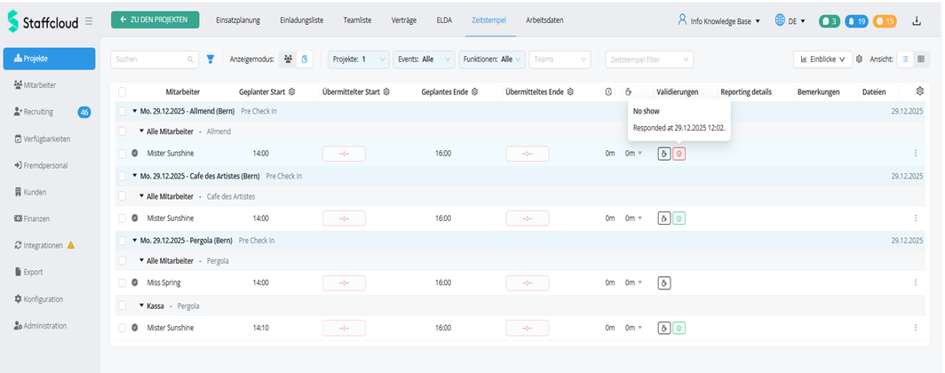945x373 pixels.
Task: Click gear icon beside Übermittelter Start
Action: [386, 91]
